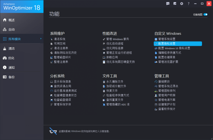Click the backup icon beside 备份
The width and height of the screenshot is (213, 140).
[5, 77]
